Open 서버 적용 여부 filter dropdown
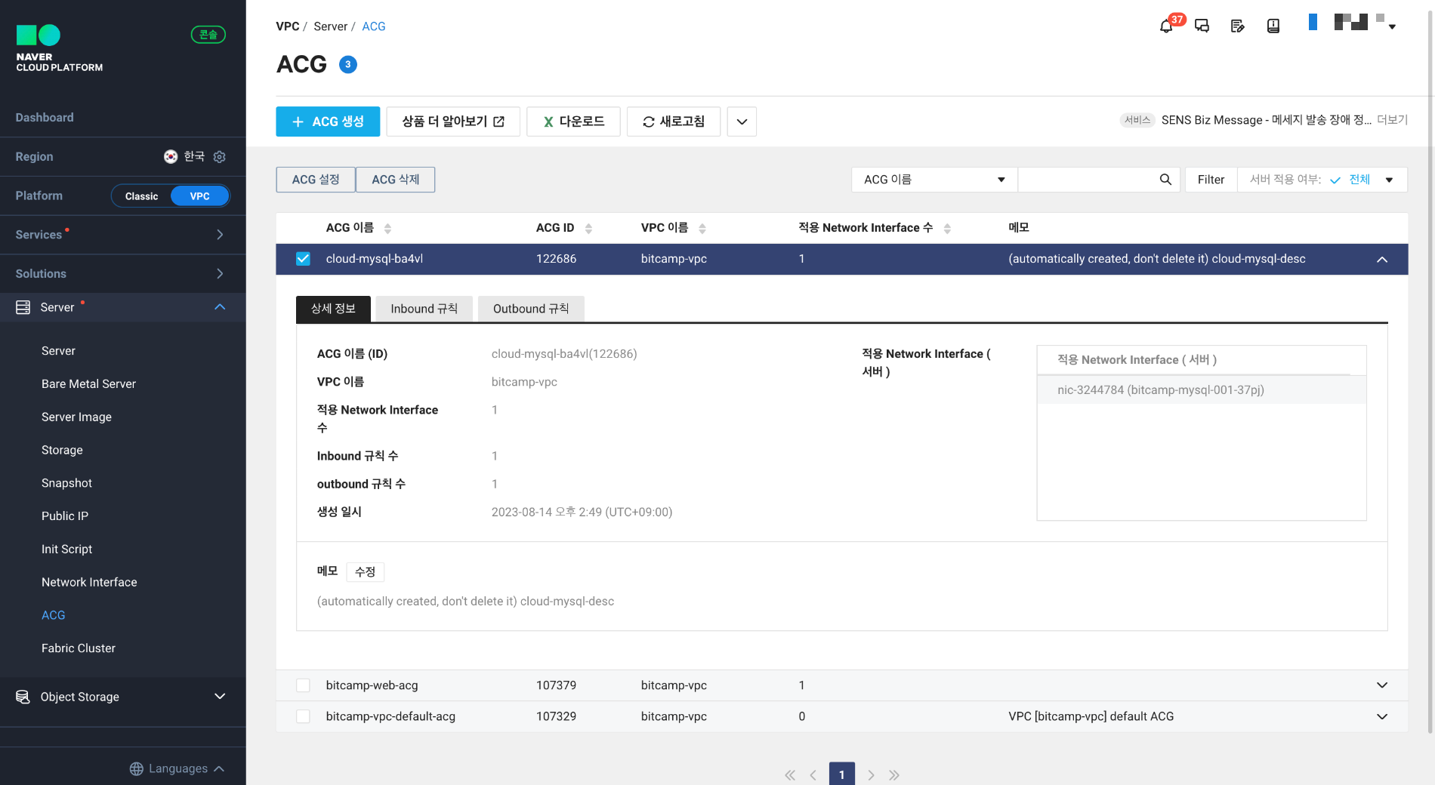The width and height of the screenshot is (1435, 785). tap(1322, 180)
